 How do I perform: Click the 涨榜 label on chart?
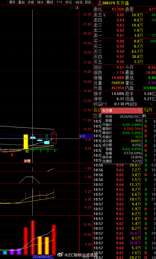(x=27, y=161)
